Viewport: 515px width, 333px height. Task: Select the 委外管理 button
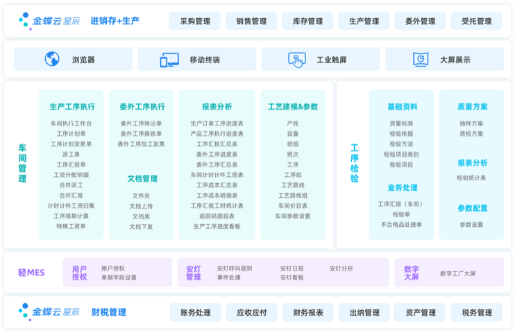(x=420, y=22)
